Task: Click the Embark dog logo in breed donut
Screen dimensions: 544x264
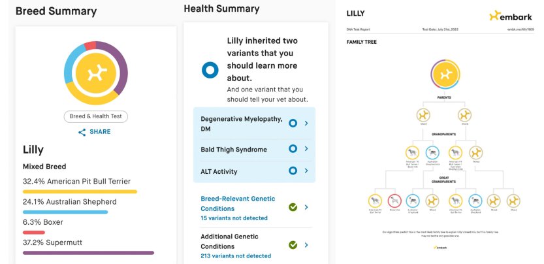Action: click(95, 73)
